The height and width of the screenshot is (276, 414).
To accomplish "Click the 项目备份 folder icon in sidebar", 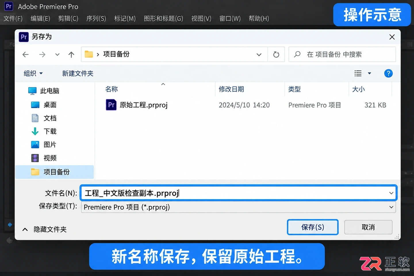I will 35,172.
